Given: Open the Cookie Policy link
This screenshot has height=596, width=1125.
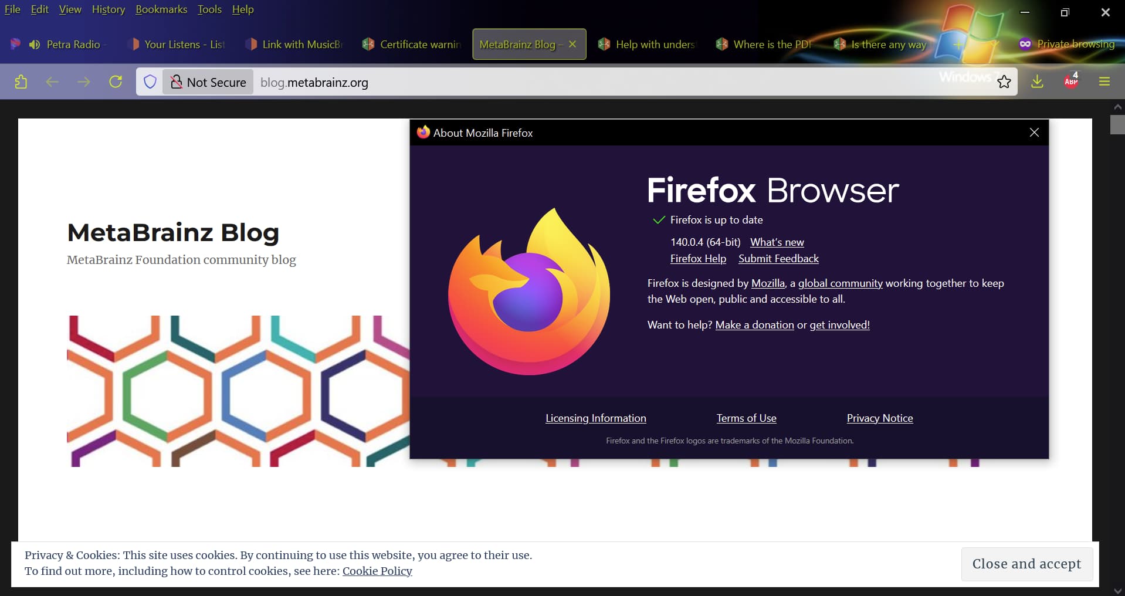Looking at the screenshot, I should click(377, 571).
